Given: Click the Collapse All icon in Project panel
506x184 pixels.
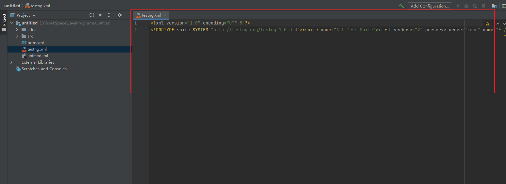Looking at the screenshot, I should pyautogui.click(x=109, y=15).
